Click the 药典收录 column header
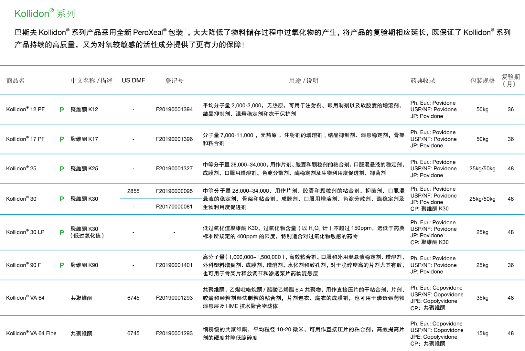The image size is (525, 351). [x=423, y=80]
